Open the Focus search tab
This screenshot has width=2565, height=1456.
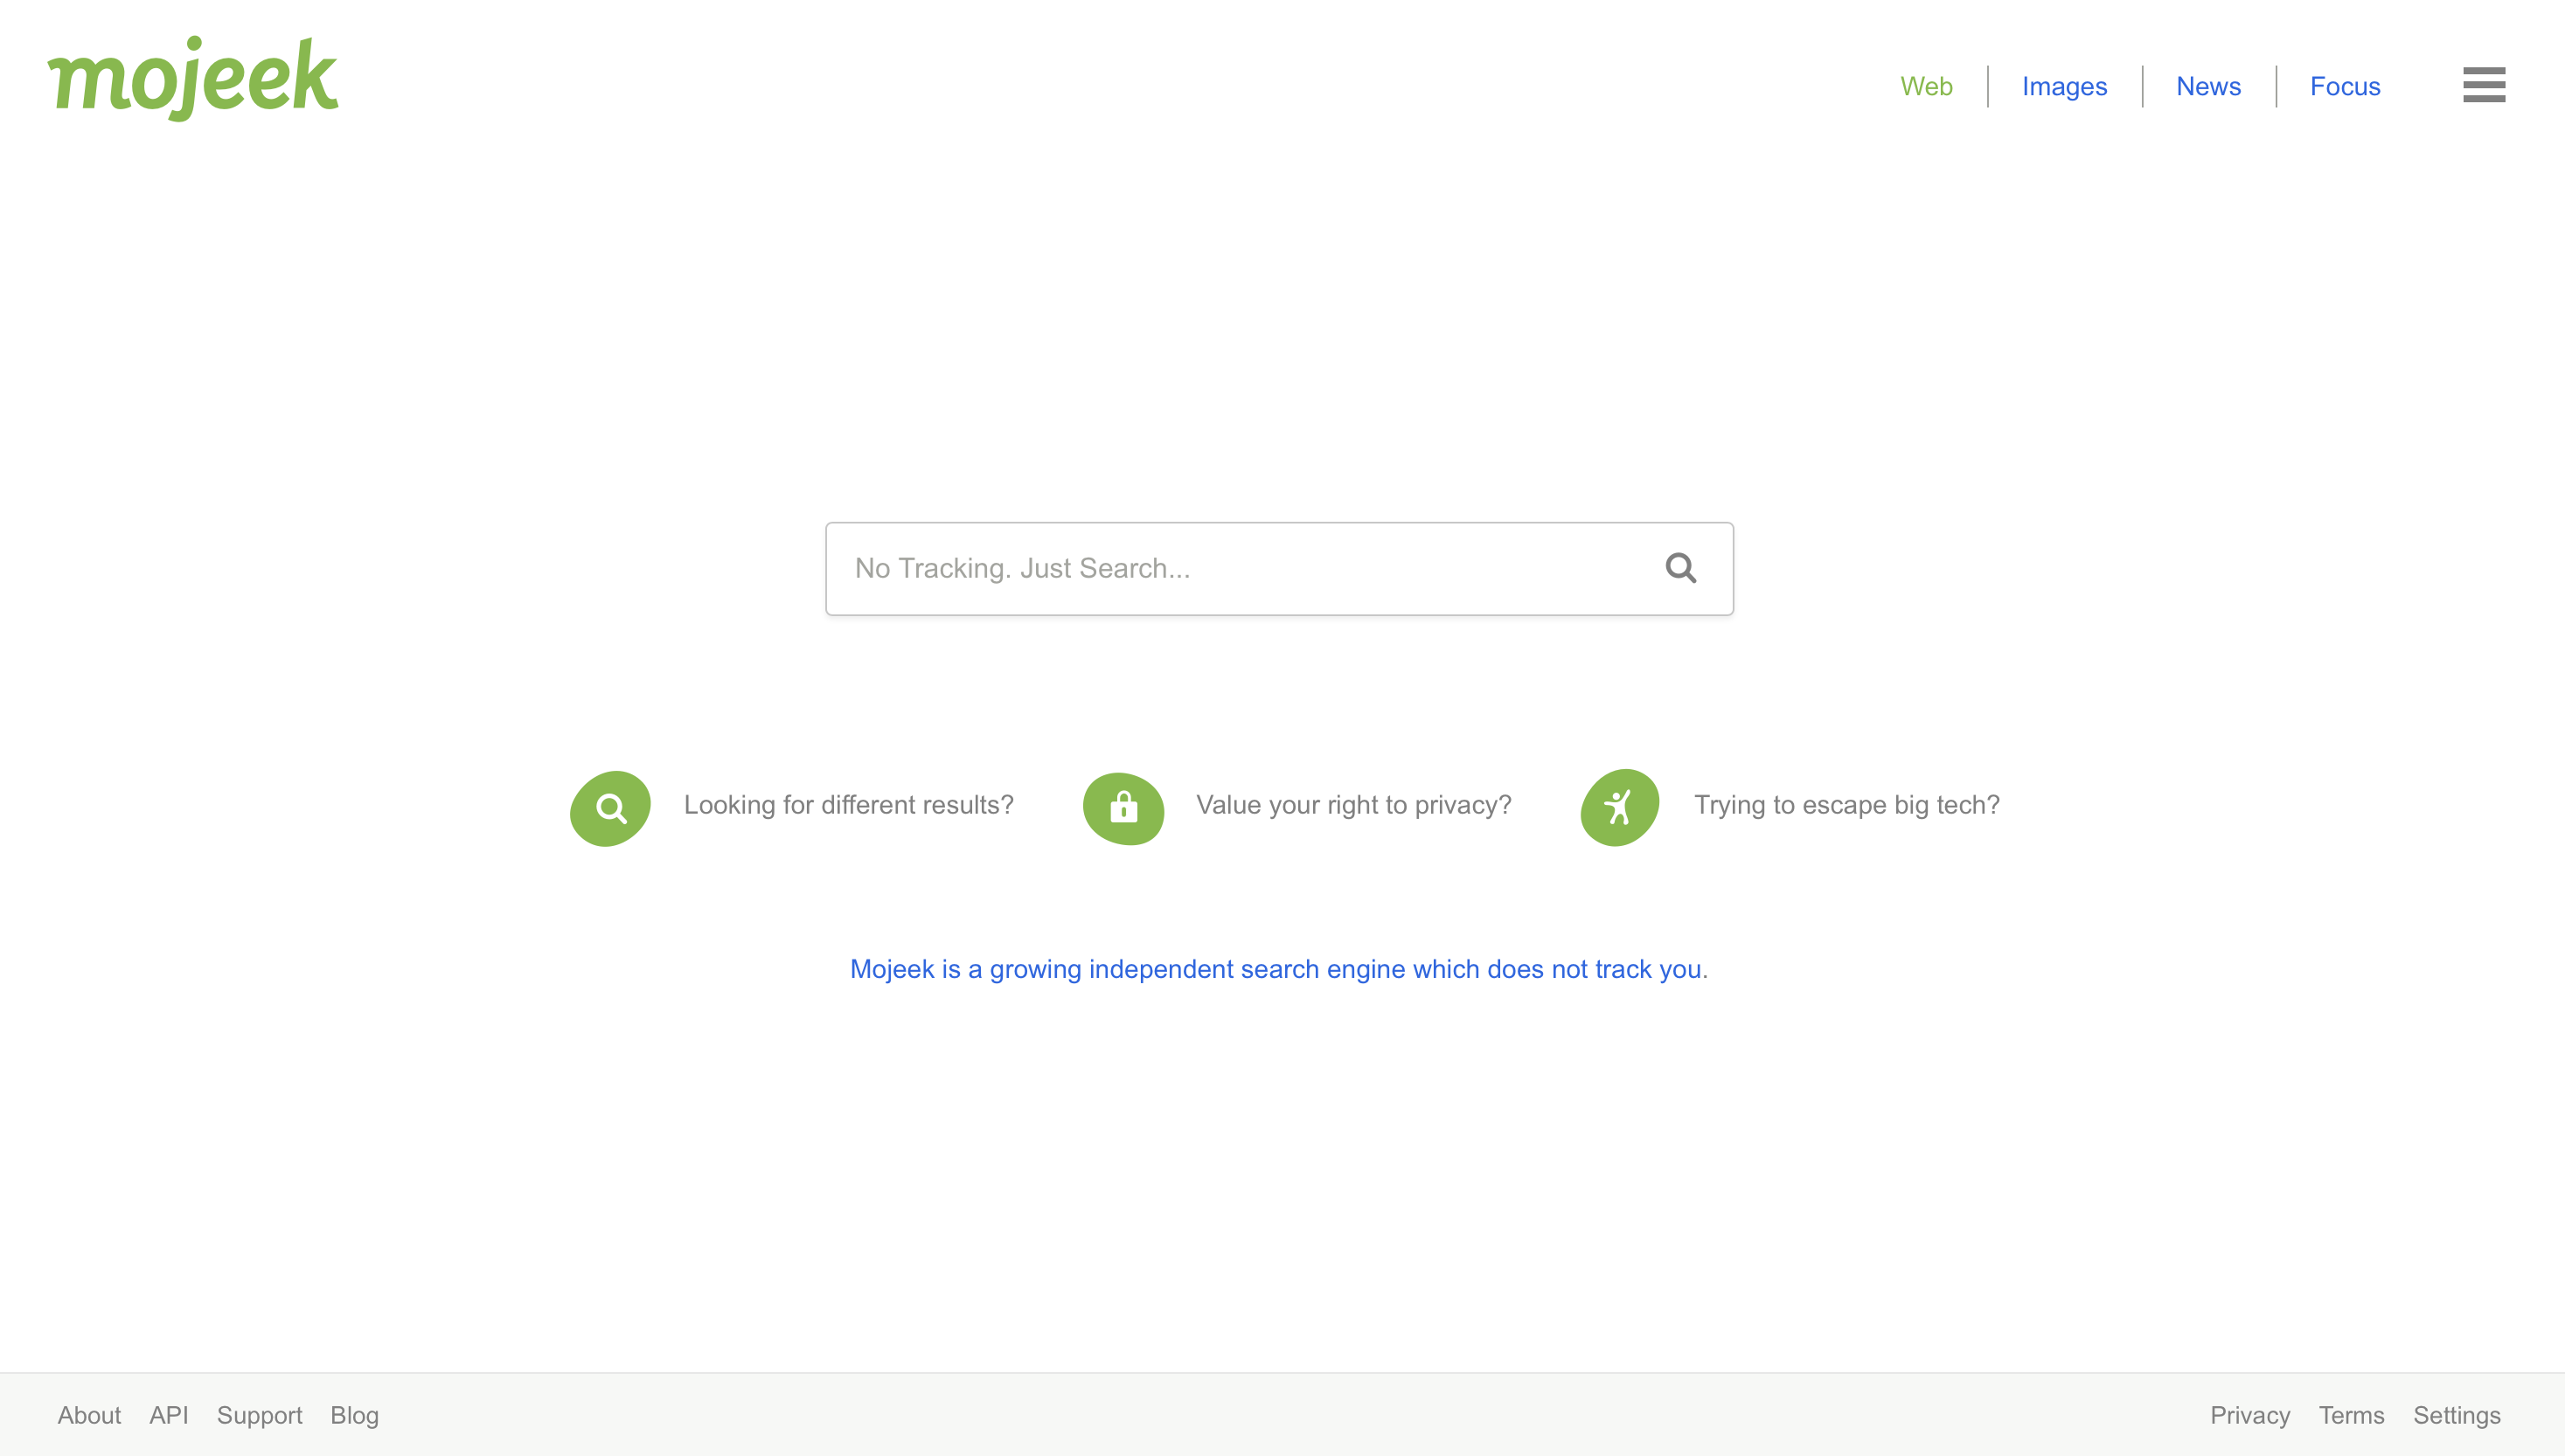tap(2344, 86)
